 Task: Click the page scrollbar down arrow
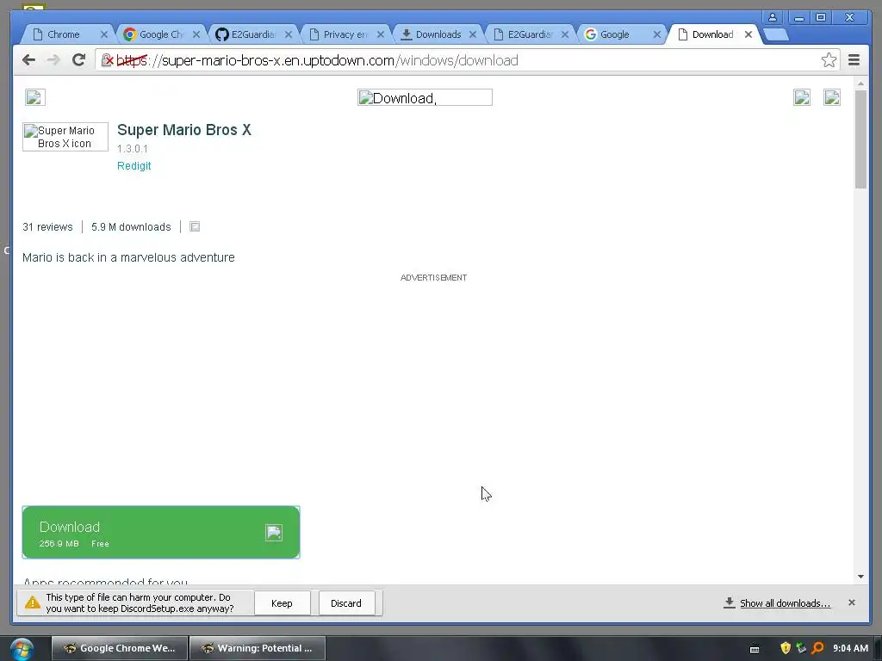pyautogui.click(x=860, y=576)
